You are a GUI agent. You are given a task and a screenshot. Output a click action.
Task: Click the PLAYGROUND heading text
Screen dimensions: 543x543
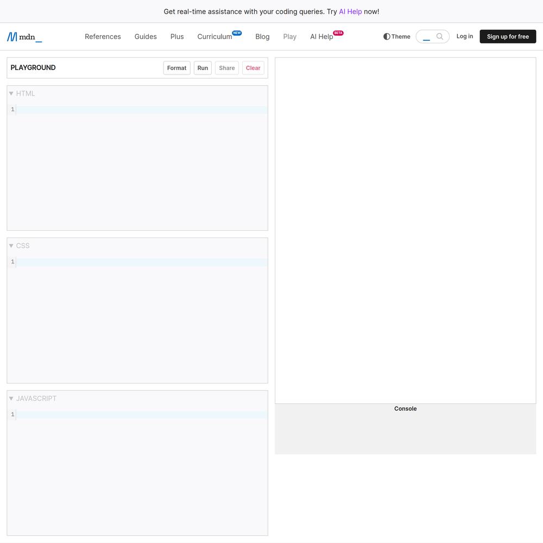pos(33,67)
